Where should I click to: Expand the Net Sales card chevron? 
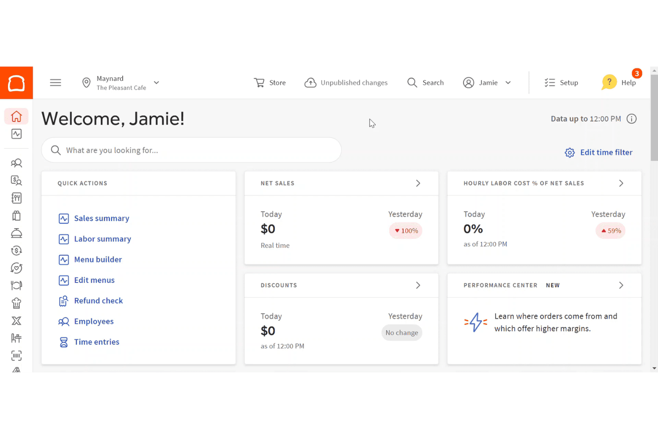418,183
